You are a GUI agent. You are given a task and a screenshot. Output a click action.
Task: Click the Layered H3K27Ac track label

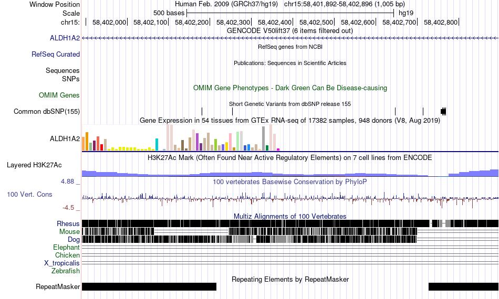[x=34, y=165]
